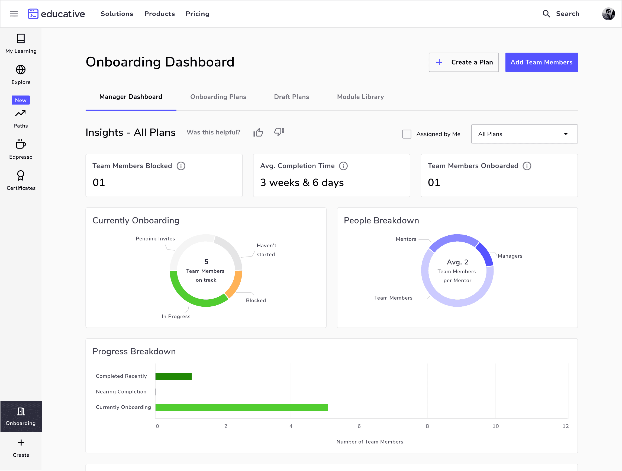Open My Learning book icon
Screen dimensions: 622x471
[x=21, y=39]
